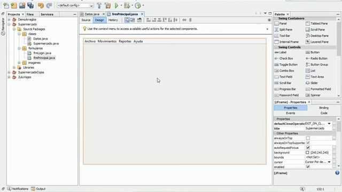Click the Undo arrow icon
The width and height of the screenshot is (342, 192).
[x=41, y=5]
